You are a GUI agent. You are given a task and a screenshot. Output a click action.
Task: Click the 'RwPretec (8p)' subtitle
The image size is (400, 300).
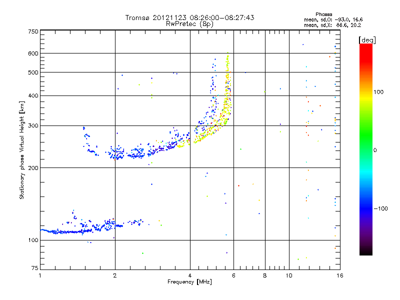[189, 24]
